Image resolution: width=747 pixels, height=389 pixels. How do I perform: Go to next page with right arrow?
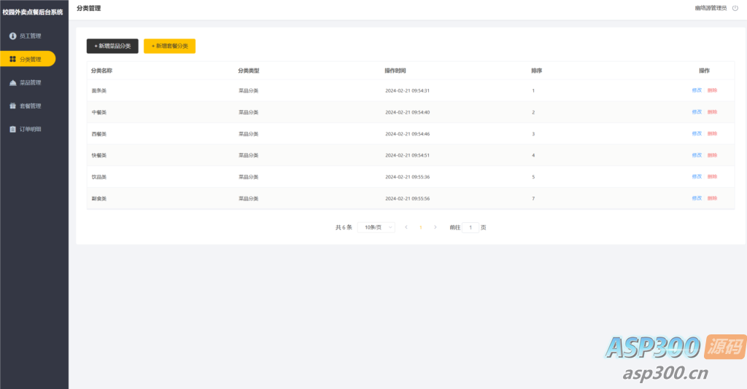436,227
